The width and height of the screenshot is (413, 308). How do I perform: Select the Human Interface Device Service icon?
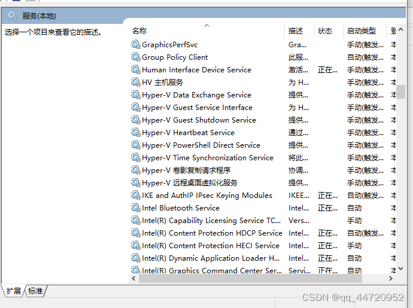click(136, 70)
